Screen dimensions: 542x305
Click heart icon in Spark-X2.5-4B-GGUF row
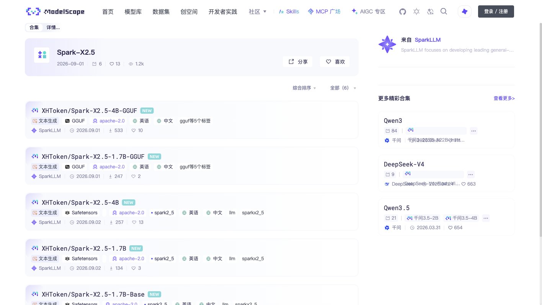click(134, 130)
